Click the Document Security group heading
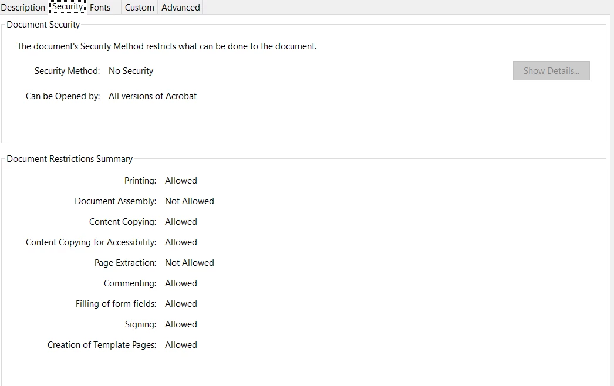Viewport: 614px width, 386px height. pyautogui.click(x=43, y=25)
